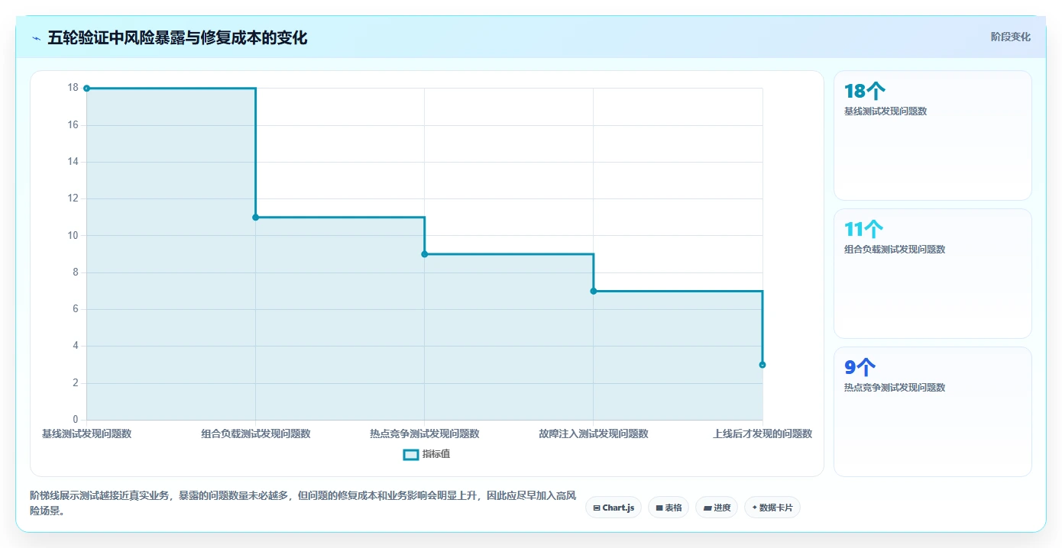Click x-axis label 热点竞争测试发现问题数
This screenshot has height=548, width=1062.
point(425,434)
